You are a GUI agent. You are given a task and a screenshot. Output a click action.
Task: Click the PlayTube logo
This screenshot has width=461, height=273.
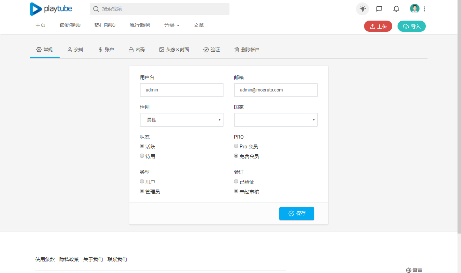(51, 9)
